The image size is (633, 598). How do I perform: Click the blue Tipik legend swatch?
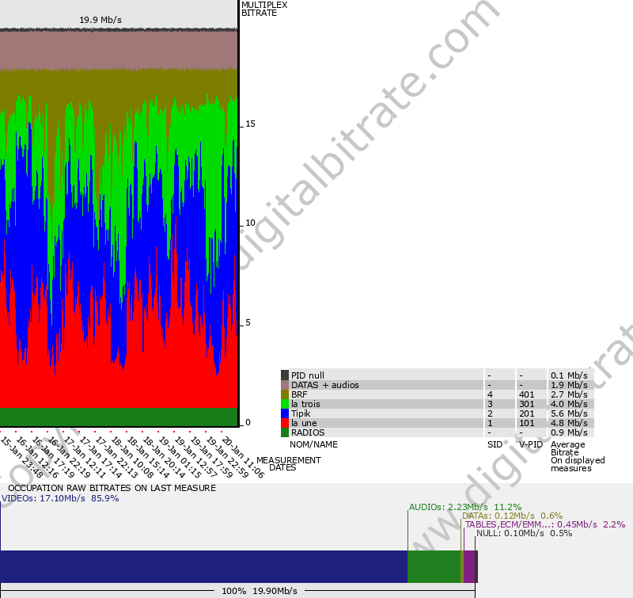[x=285, y=413]
